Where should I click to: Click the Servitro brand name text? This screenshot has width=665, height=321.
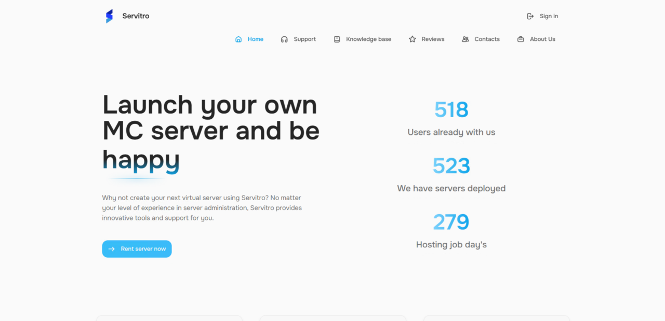pos(136,16)
